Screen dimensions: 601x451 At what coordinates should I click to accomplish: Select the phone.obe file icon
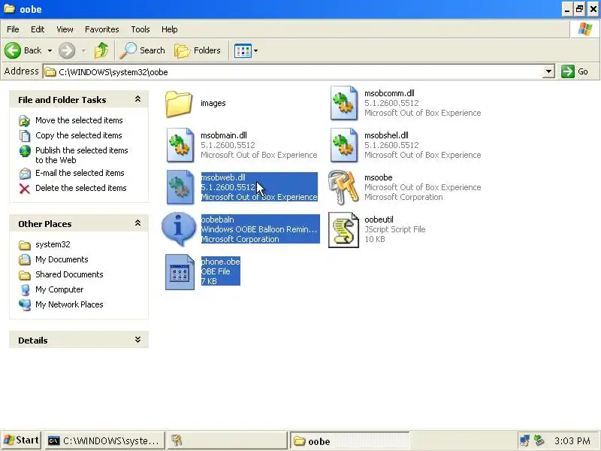[x=180, y=271]
